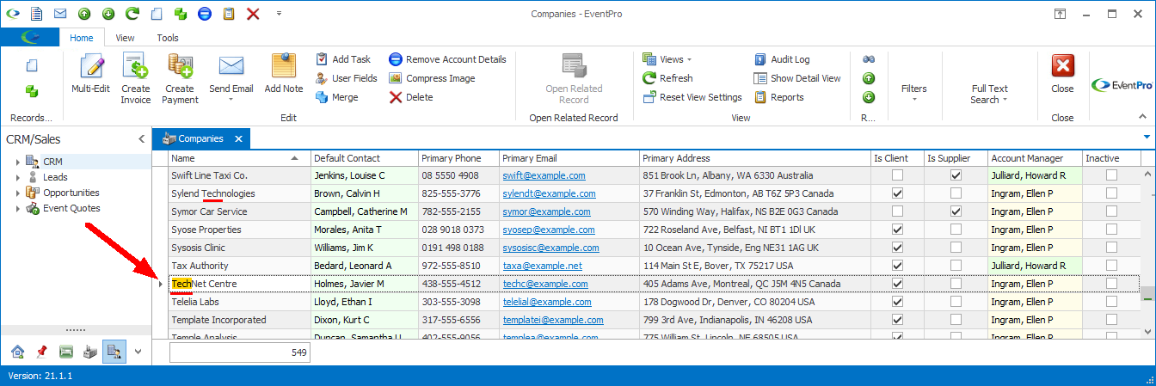Viewport: 1156px width, 386px height.
Task: Open the Multi-Edit tool
Action: 90,74
